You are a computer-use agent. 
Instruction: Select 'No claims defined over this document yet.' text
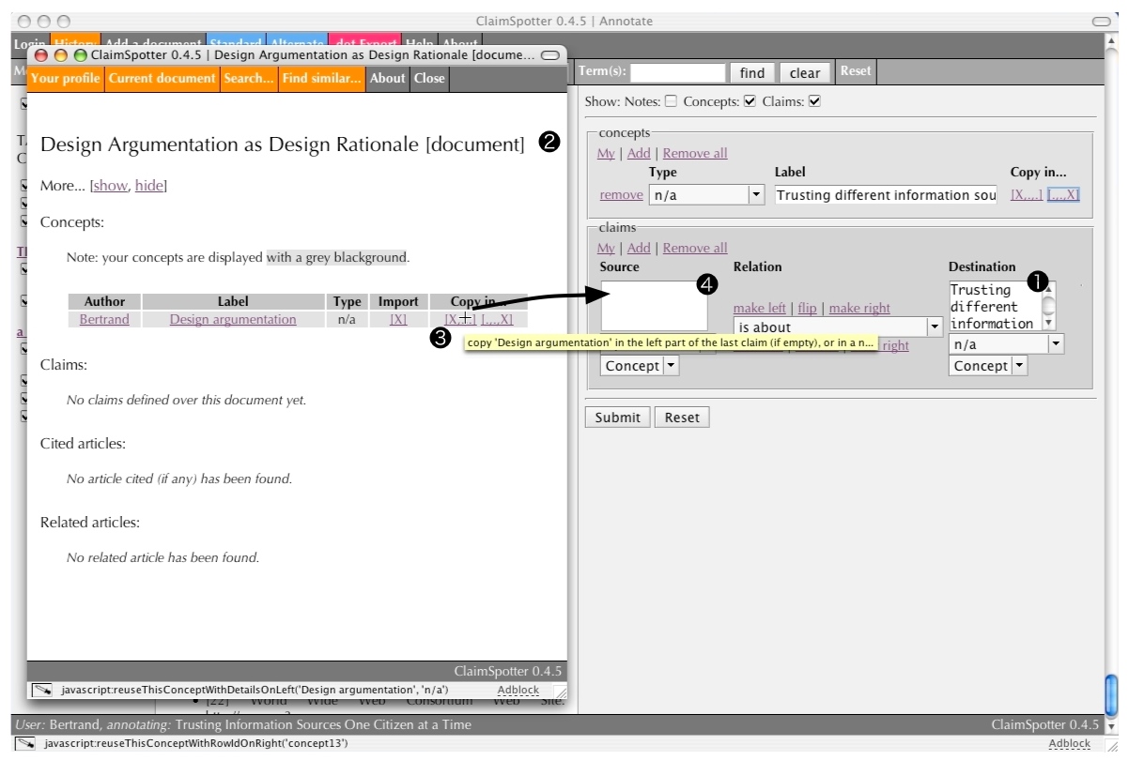tap(186, 400)
